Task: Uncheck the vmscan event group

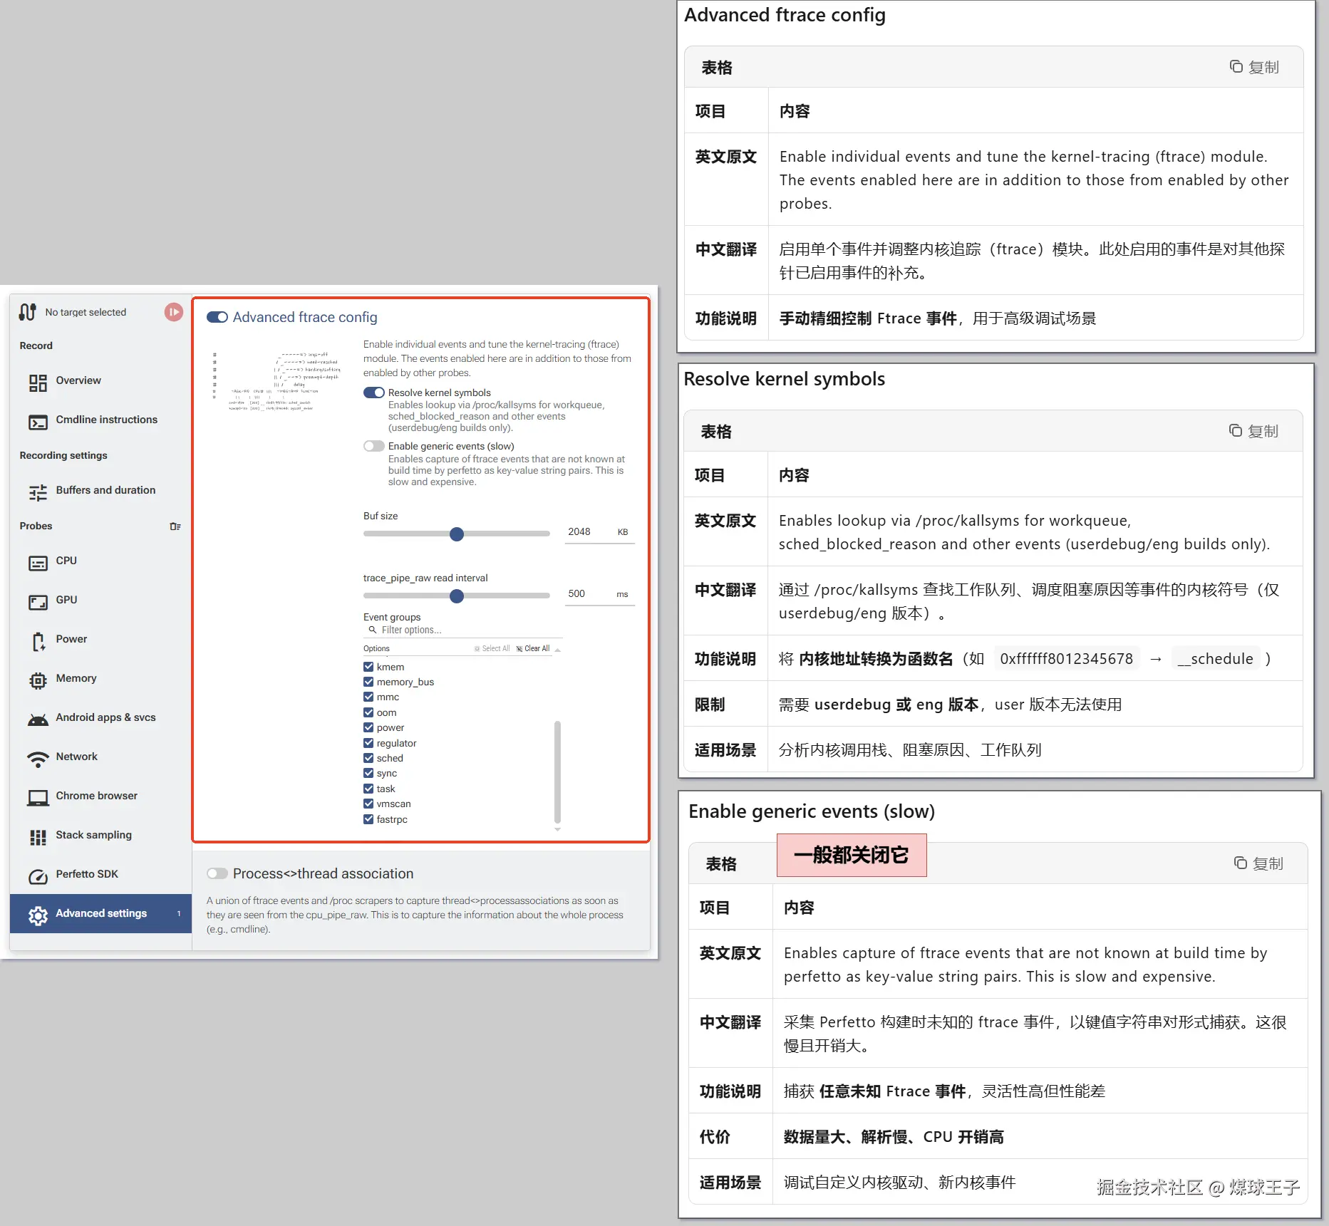Action: [x=368, y=804]
